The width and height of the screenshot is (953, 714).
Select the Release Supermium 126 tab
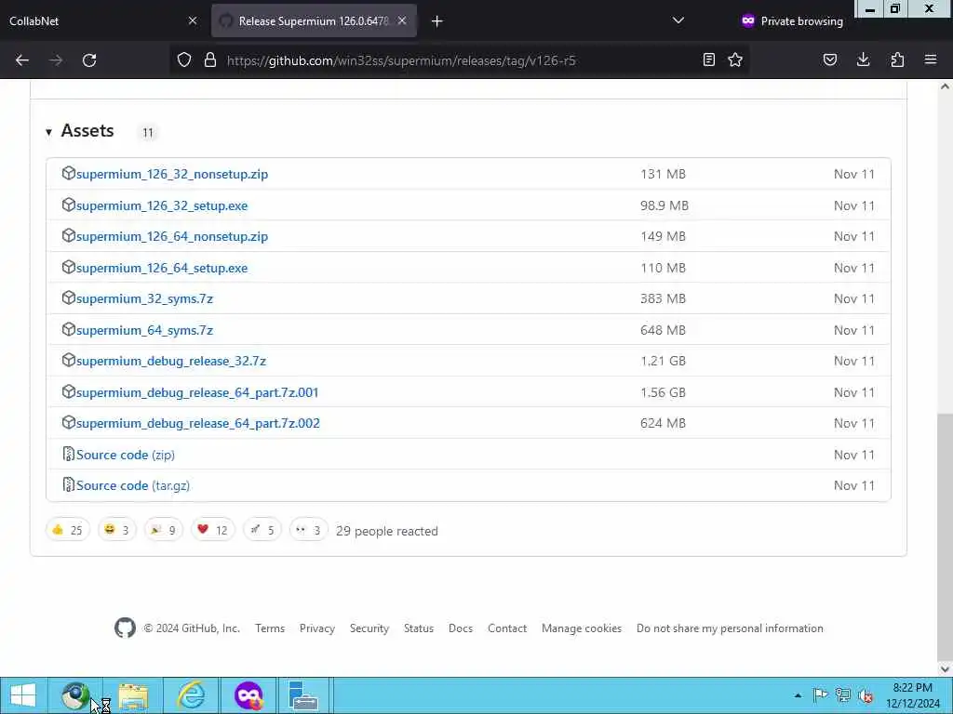click(x=314, y=21)
